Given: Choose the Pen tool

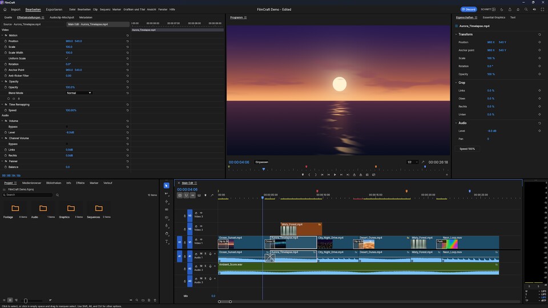Looking at the screenshot, I should click(x=166, y=226).
